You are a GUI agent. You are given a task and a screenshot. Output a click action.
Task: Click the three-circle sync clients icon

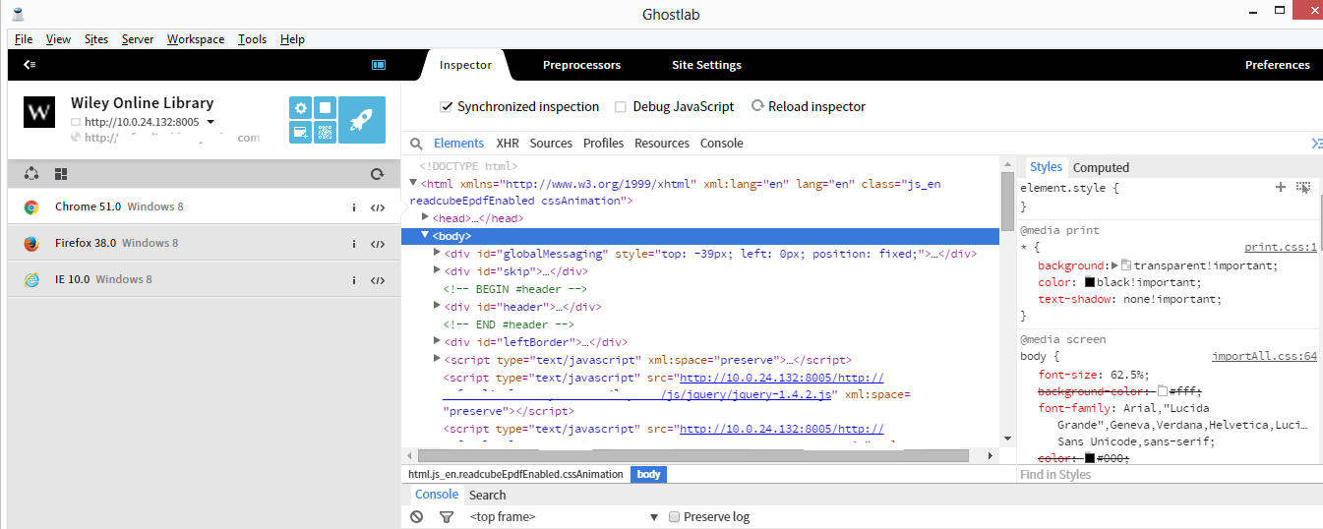[x=31, y=174]
